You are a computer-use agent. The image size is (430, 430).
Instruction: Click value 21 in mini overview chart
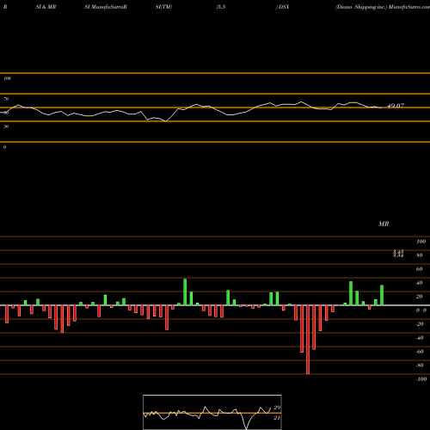pyautogui.click(x=277, y=418)
